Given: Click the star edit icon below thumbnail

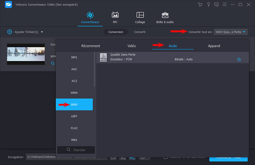Looking at the screenshot, I should click(x=53, y=63).
